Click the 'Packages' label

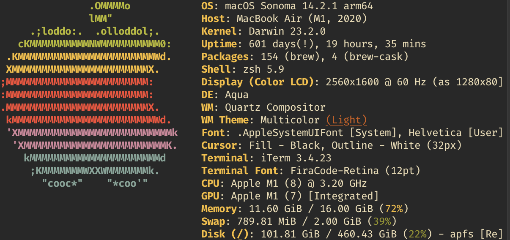click(x=225, y=57)
